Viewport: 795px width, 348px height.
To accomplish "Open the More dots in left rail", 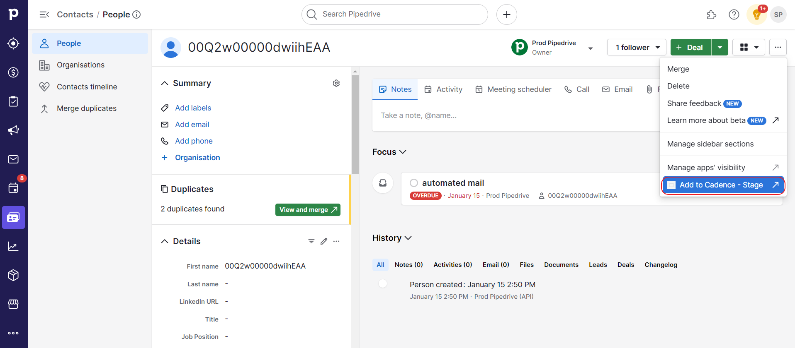I will click(13, 333).
